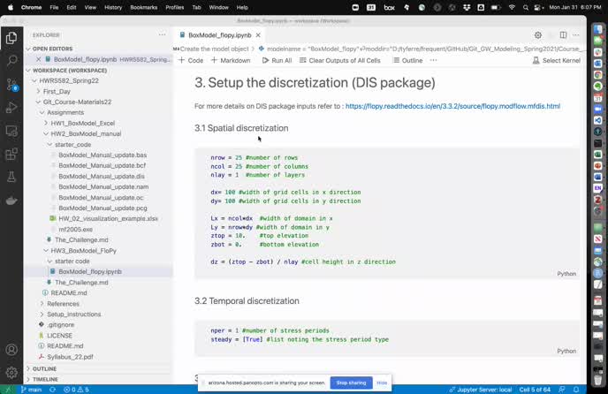Expand the Outline panel section
This screenshot has height=394, width=608.
[44, 368]
